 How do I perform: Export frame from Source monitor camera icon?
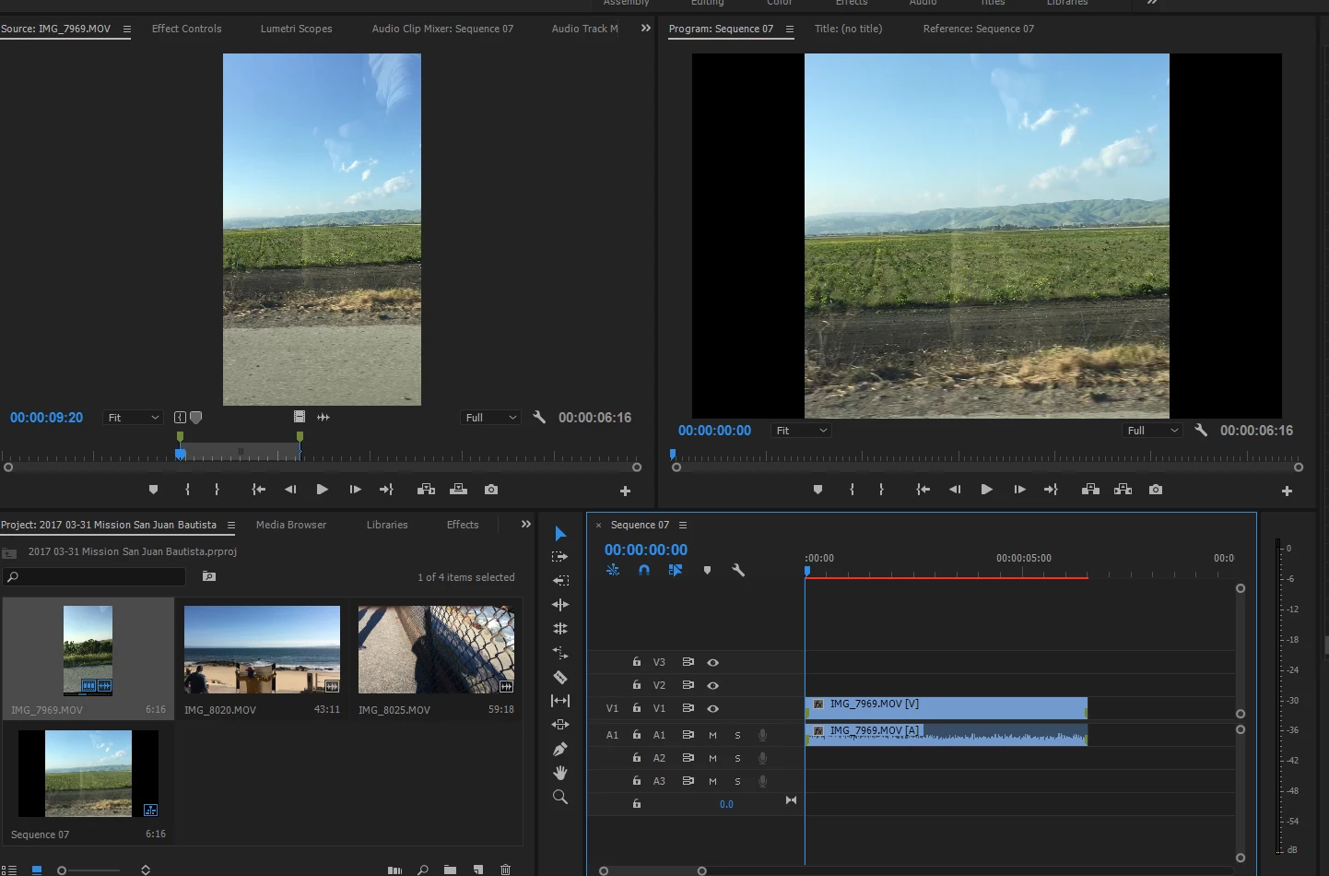tap(491, 490)
